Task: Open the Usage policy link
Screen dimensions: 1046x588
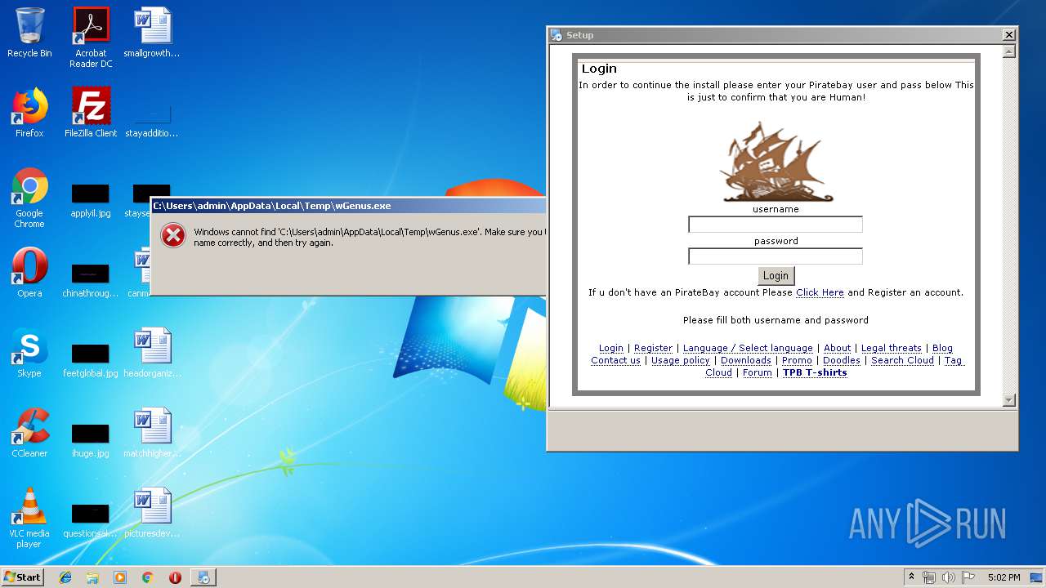Action: (681, 360)
